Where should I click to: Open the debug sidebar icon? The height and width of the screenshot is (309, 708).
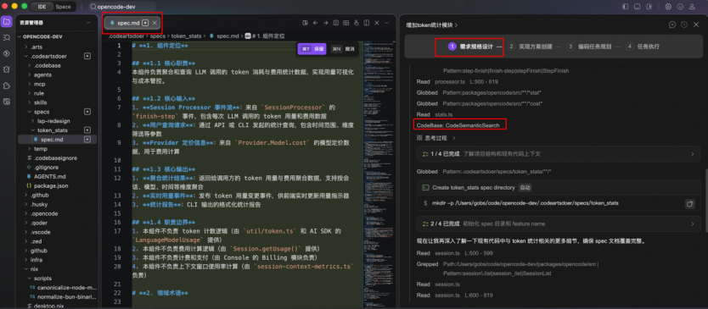pyautogui.click(x=7, y=69)
